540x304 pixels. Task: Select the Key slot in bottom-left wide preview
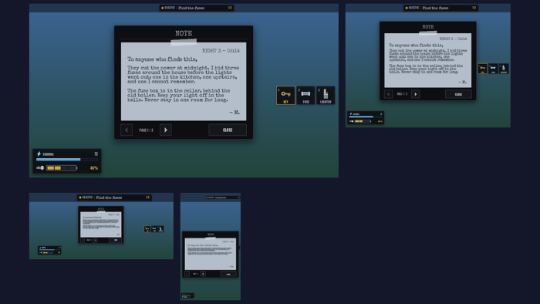pyautogui.click(x=147, y=229)
